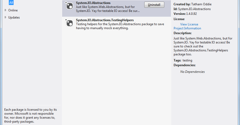Open the View License link
The width and height of the screenshot is (240, 125).
click(x=189, y=24)
